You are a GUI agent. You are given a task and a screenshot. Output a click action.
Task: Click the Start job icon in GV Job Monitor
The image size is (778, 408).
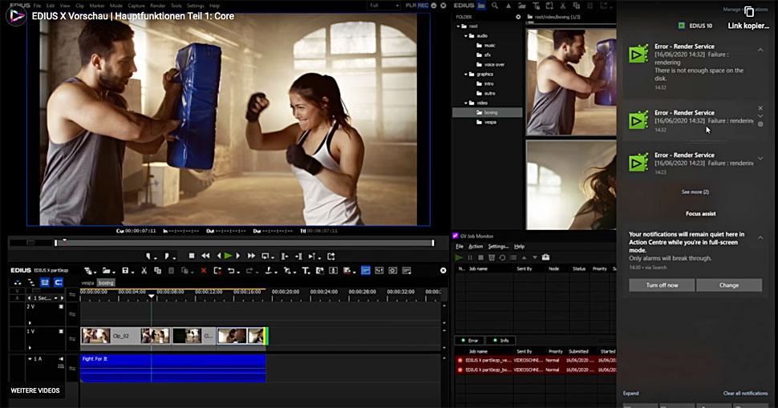click(x=459, y=257)
